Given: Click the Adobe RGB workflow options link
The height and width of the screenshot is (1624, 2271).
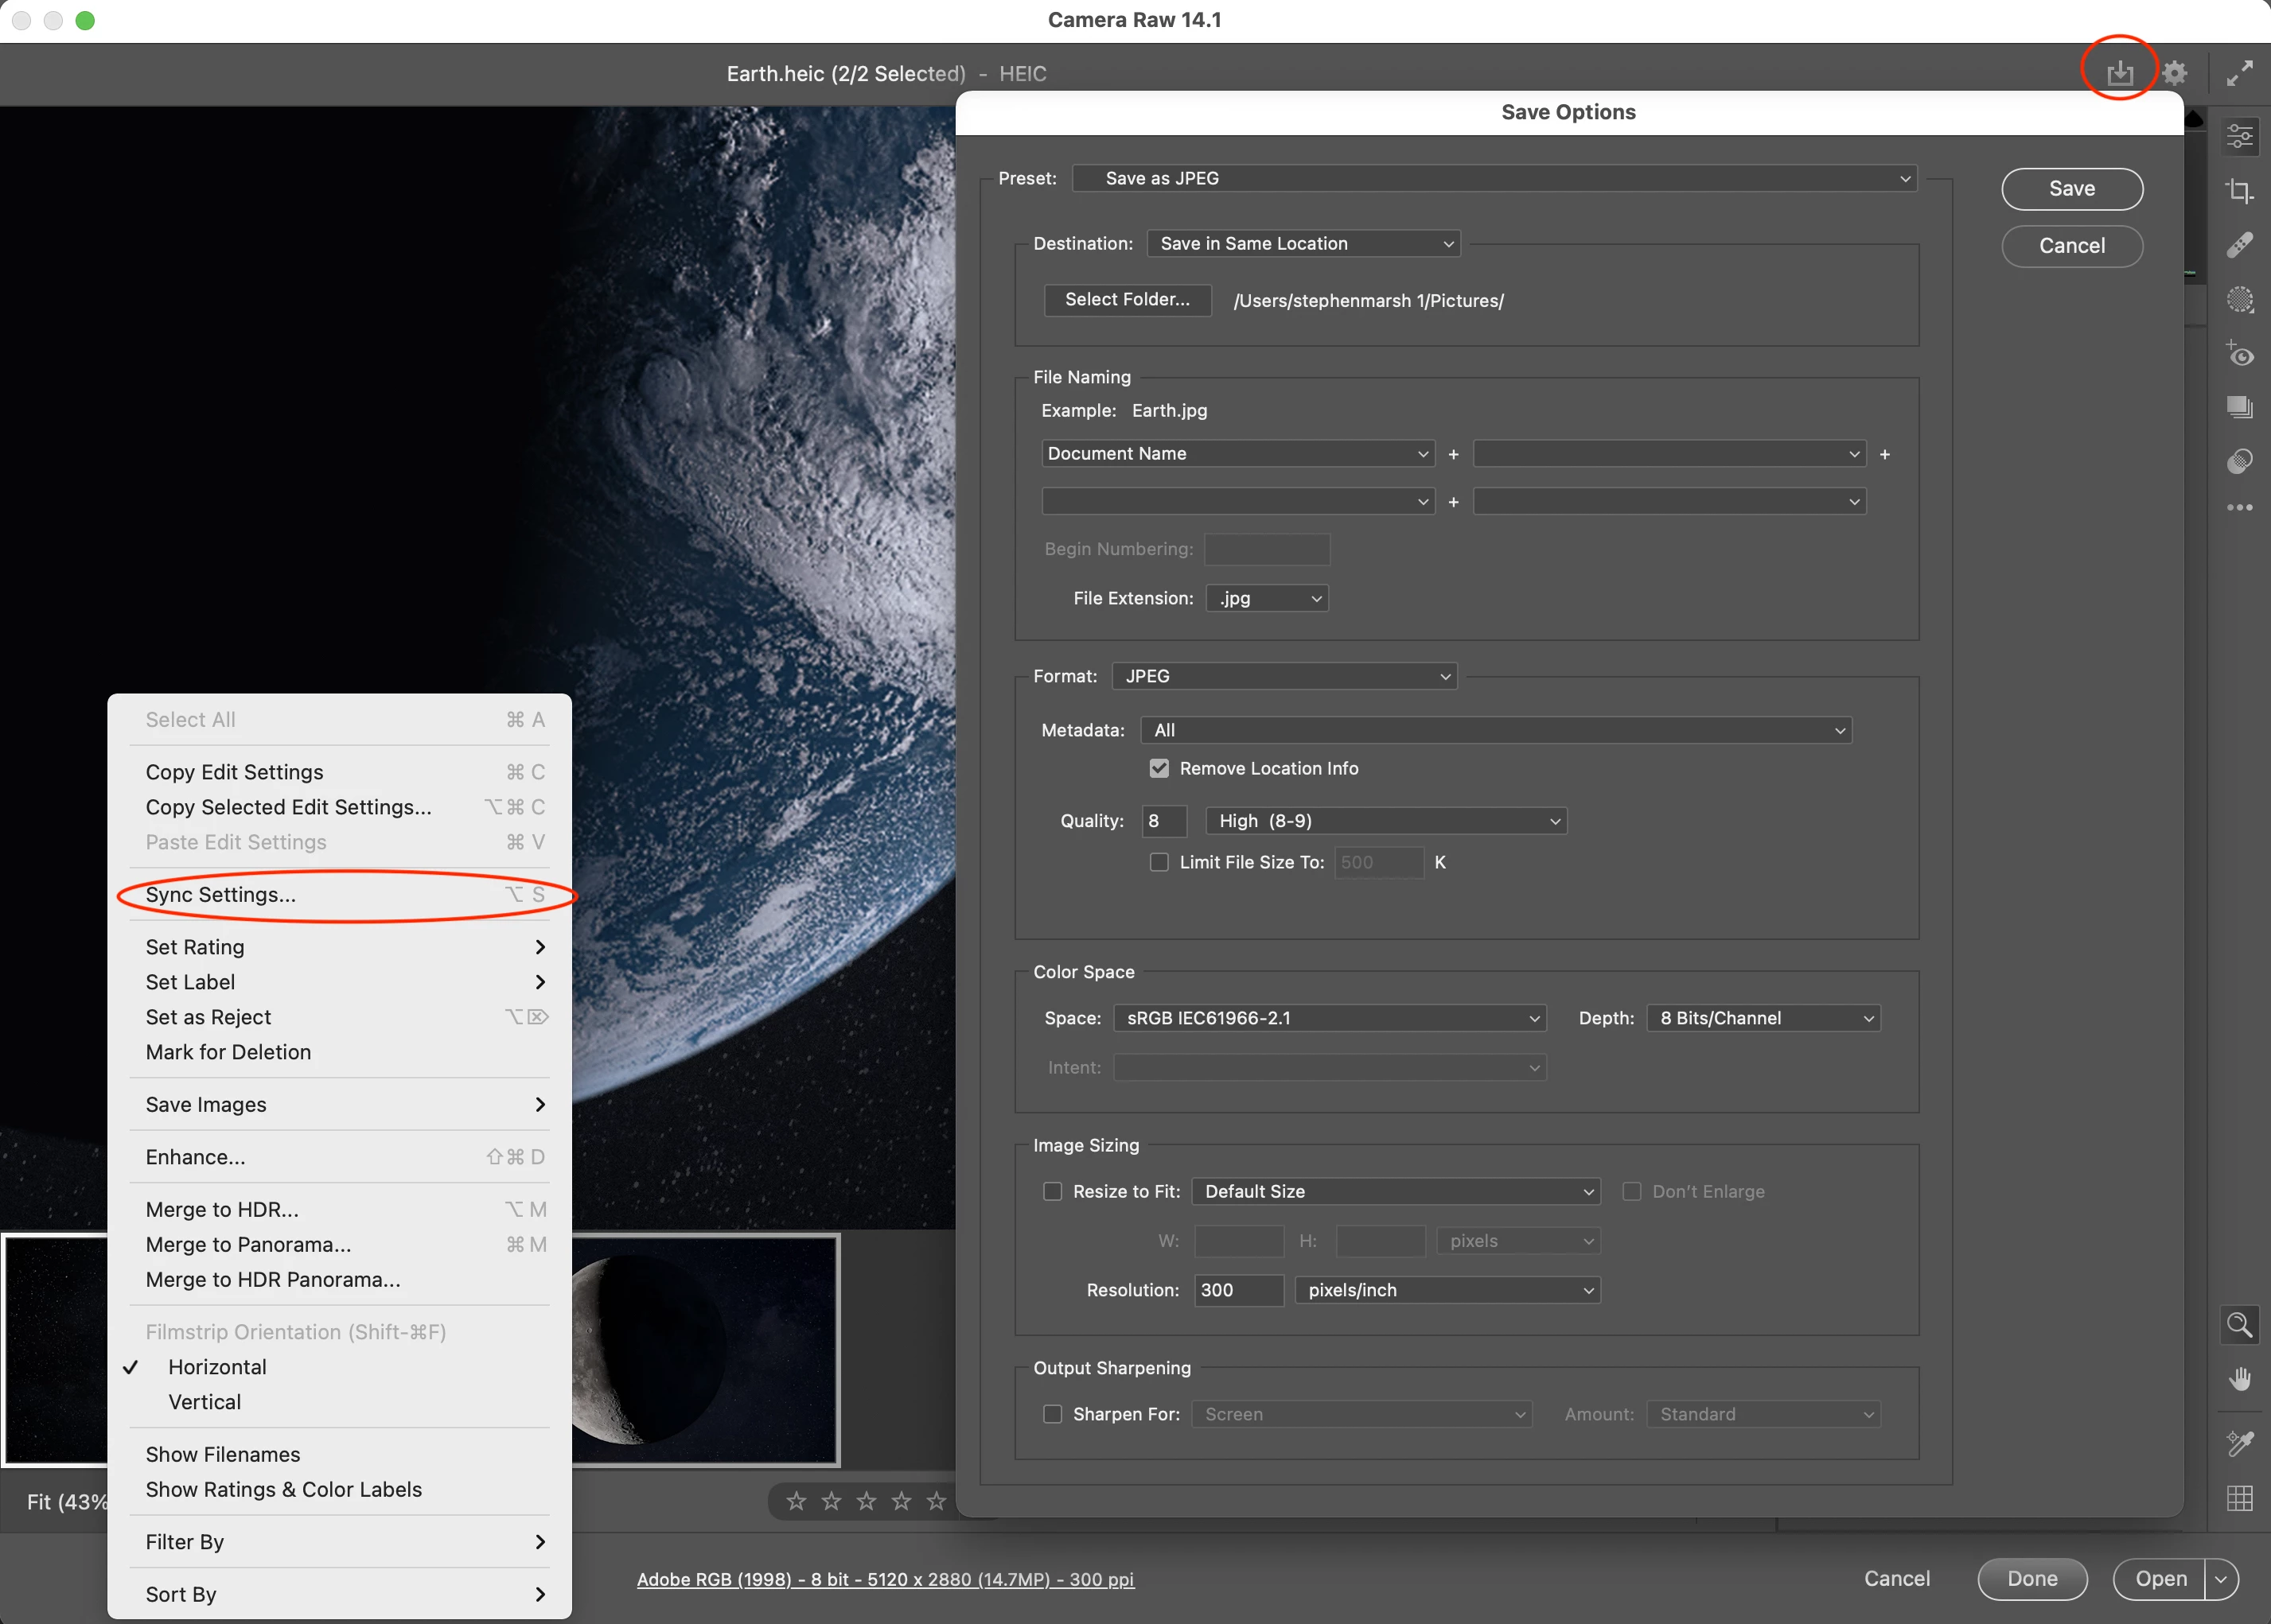Looking at the screenshot, I should 884,1579.
